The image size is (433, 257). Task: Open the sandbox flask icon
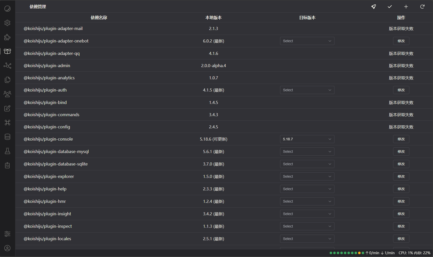7,151
